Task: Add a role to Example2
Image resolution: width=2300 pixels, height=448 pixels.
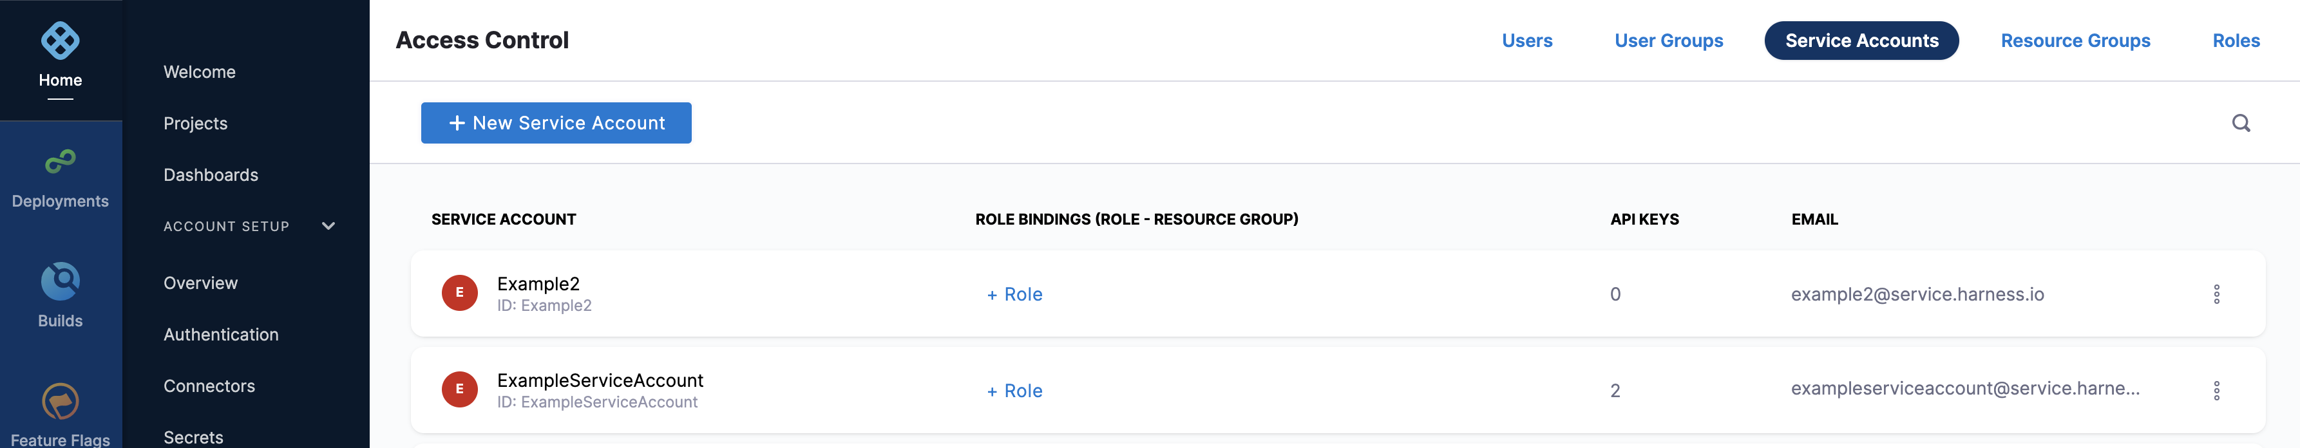Action: coord(1014,295)
